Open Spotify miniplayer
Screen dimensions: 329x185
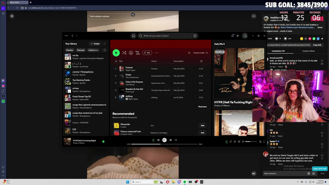pos(260,142)
